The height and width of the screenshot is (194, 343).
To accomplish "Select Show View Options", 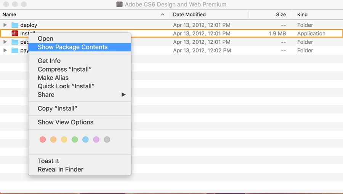I will [80, 122].
